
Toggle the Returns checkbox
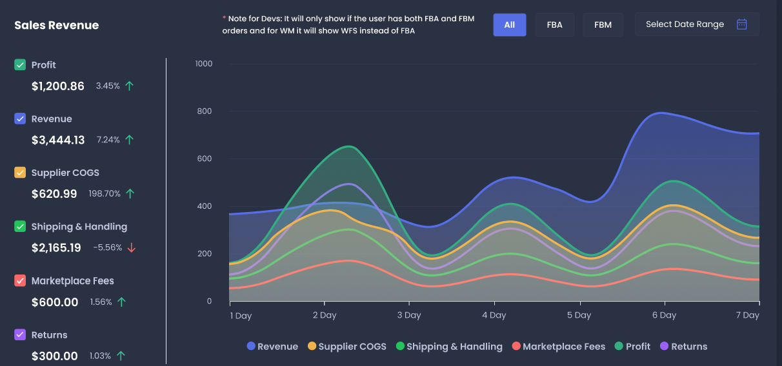pyautogui.click(x=20, y=335)
